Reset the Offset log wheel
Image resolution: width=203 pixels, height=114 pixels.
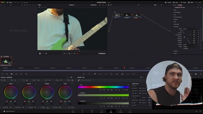point(72,84)
